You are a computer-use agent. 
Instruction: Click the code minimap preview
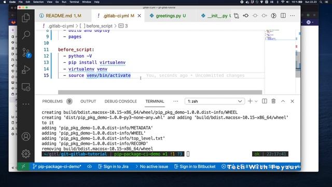click(x=280, y=35)
